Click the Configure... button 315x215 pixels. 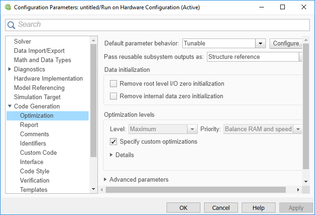[286, 43]
